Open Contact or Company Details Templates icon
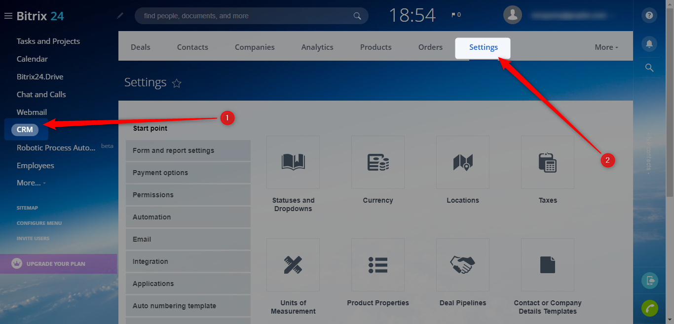 coord(548,265)
